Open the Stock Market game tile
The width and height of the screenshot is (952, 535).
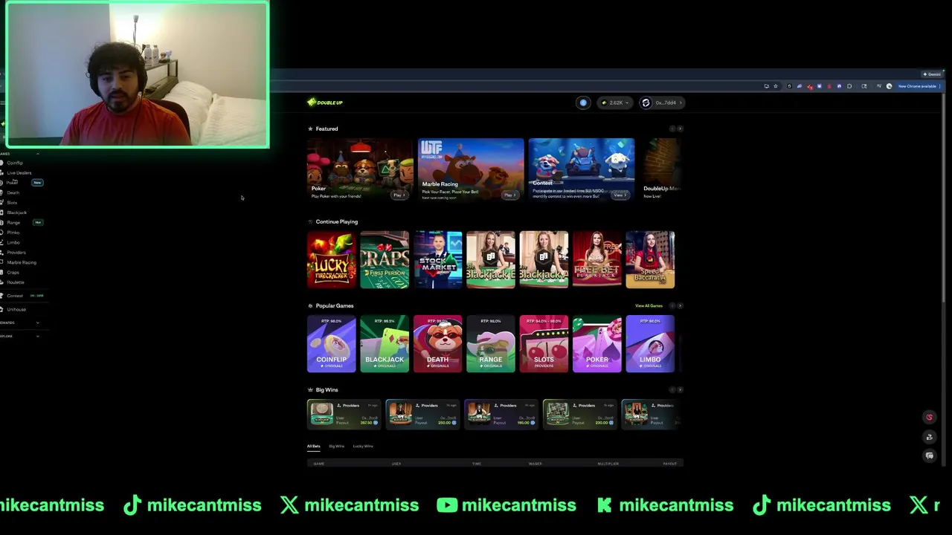tap(437, 259)
